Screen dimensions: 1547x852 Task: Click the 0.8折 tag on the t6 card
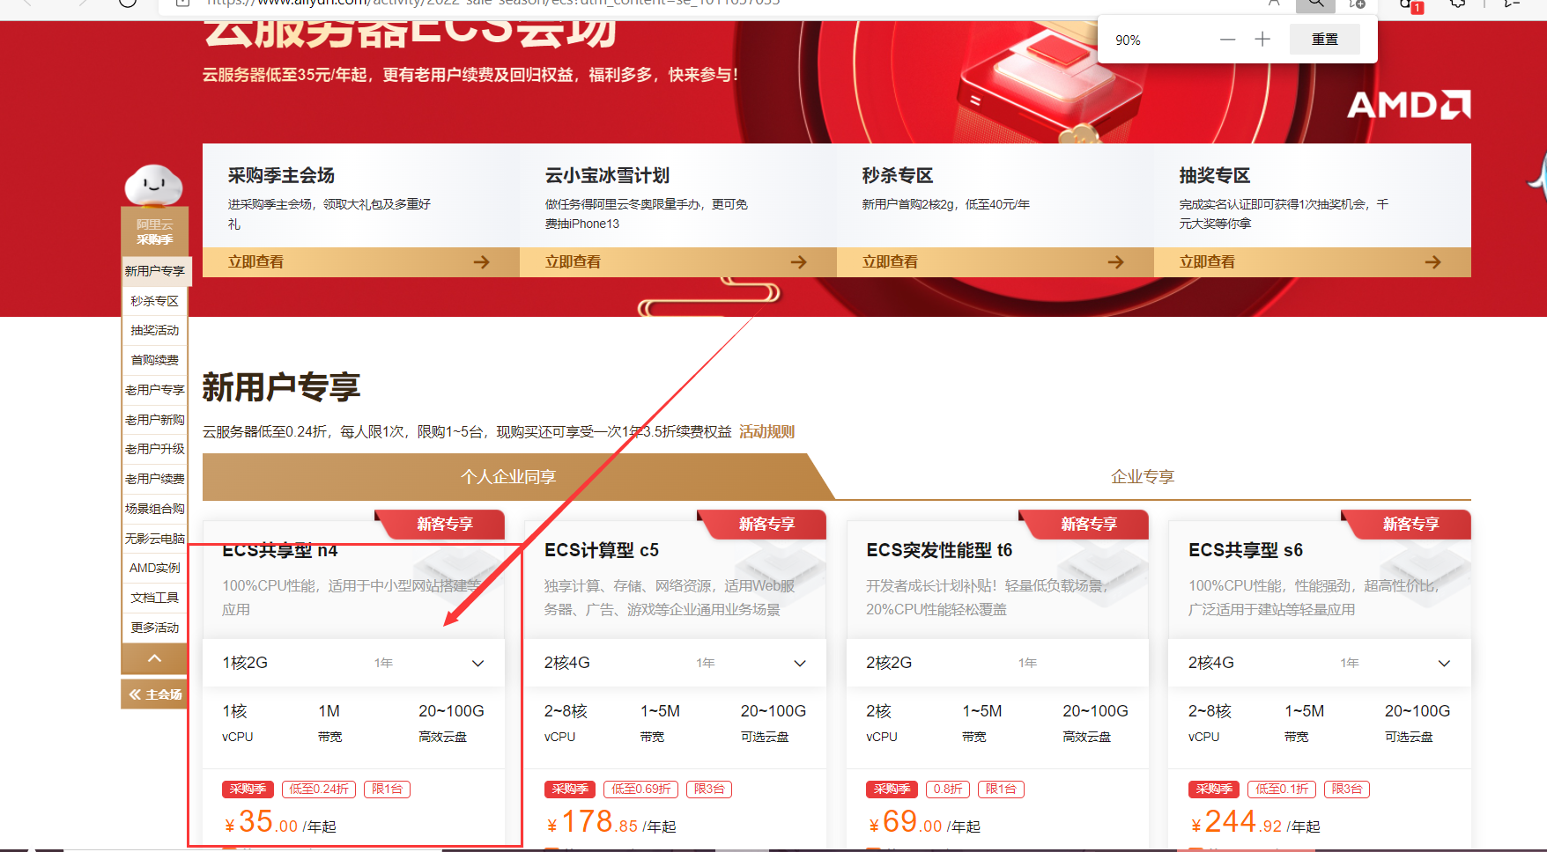tap(947, 790)
